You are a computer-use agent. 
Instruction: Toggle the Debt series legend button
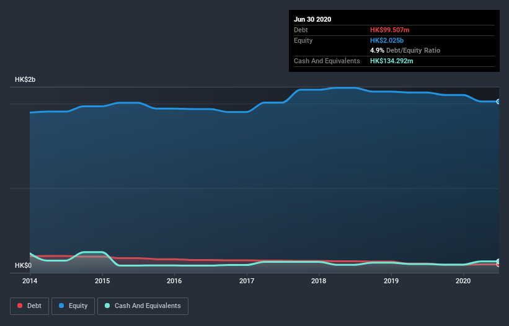(29, 306)
